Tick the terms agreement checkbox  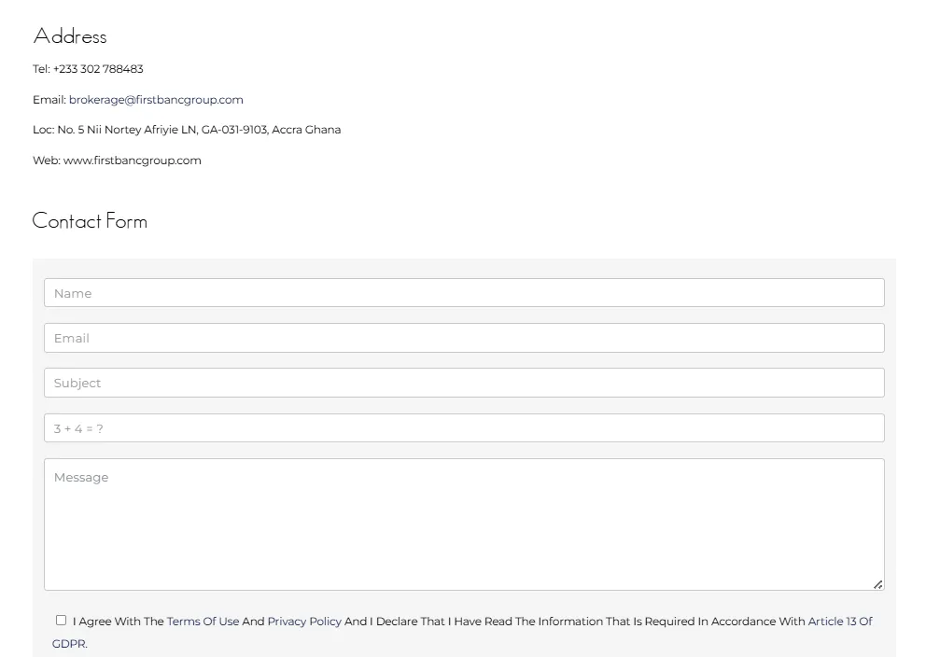coord(62,621)
